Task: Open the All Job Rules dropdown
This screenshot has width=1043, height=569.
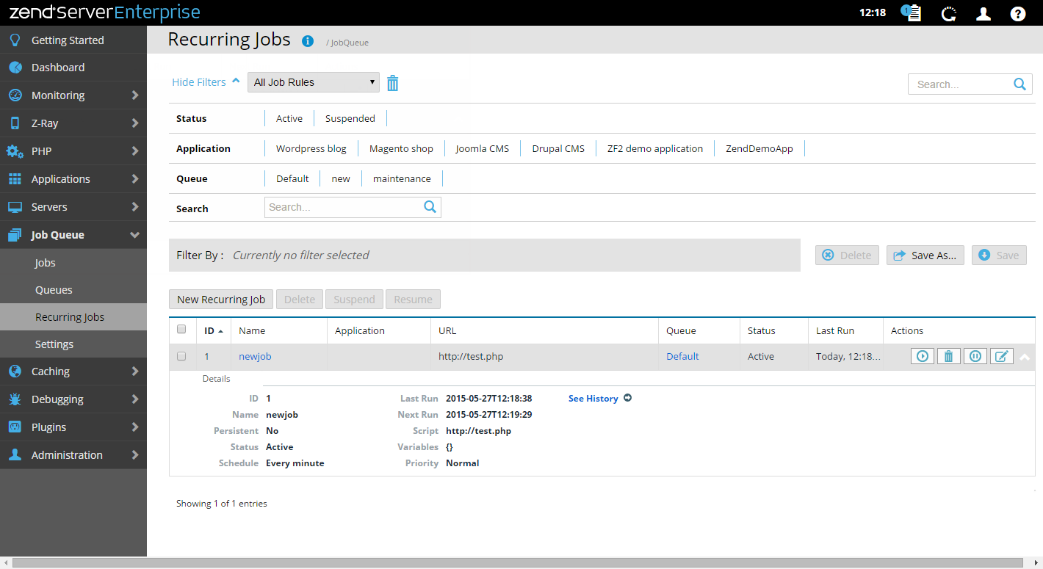Action: [x=313, y=82]
